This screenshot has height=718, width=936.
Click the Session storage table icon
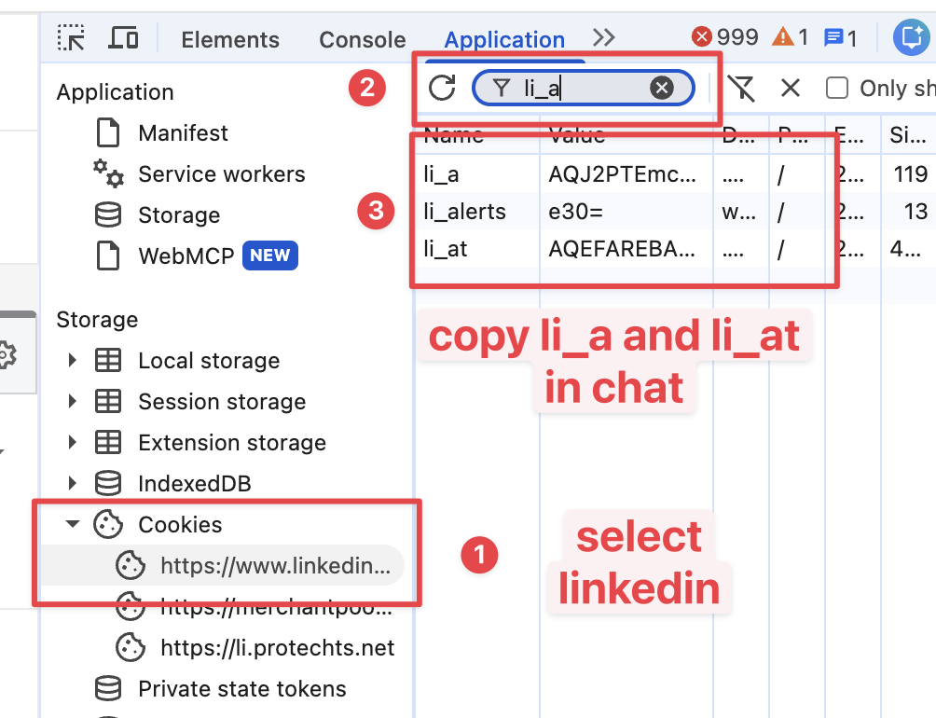108,401
